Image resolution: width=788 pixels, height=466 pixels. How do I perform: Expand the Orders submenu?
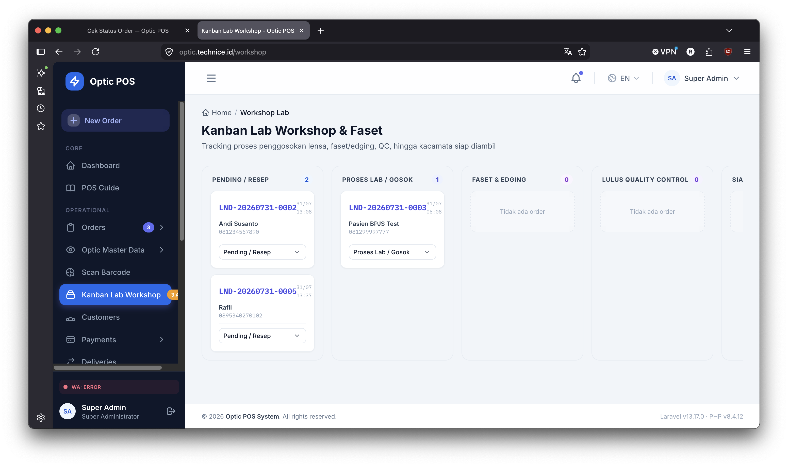point(161,227)
